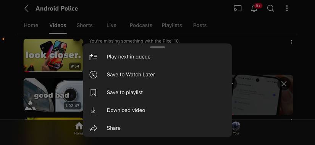Dismiss the miniplayer with the X button
Image resolution: width=315 pixels, height=145 pixels.
[x=284, y=84]
